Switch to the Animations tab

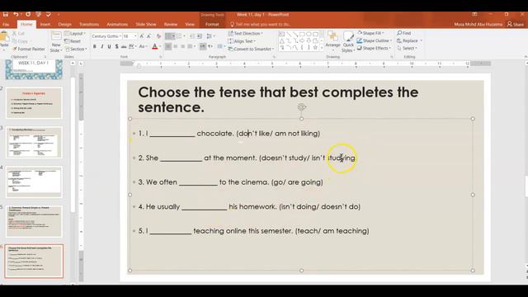pyautogui.click(x=117, y=24)
